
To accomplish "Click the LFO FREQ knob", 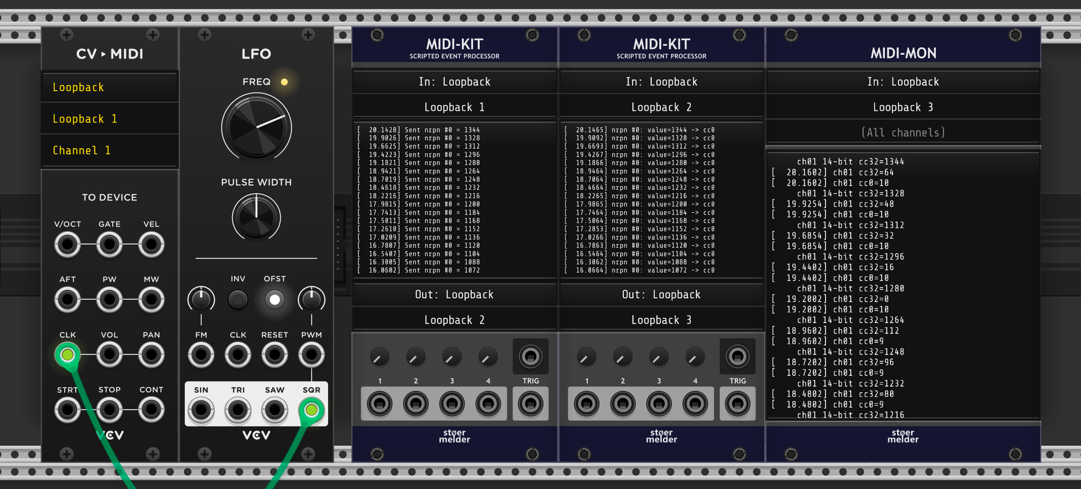I will [256, 128].
